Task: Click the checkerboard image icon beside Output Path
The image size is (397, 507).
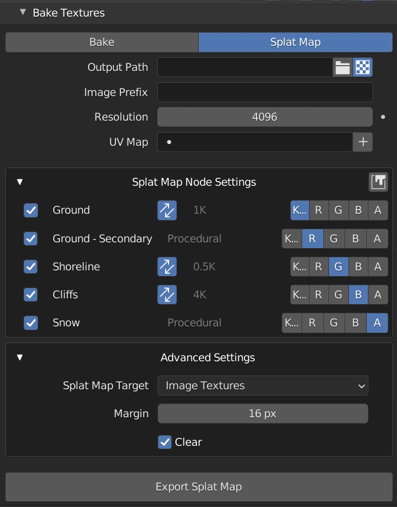Action: pos(363,67)
